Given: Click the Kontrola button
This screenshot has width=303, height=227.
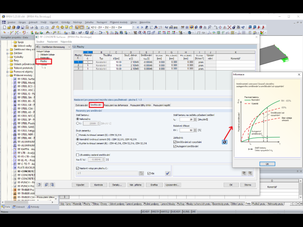Looking at the screenshot, I should 98,185.
